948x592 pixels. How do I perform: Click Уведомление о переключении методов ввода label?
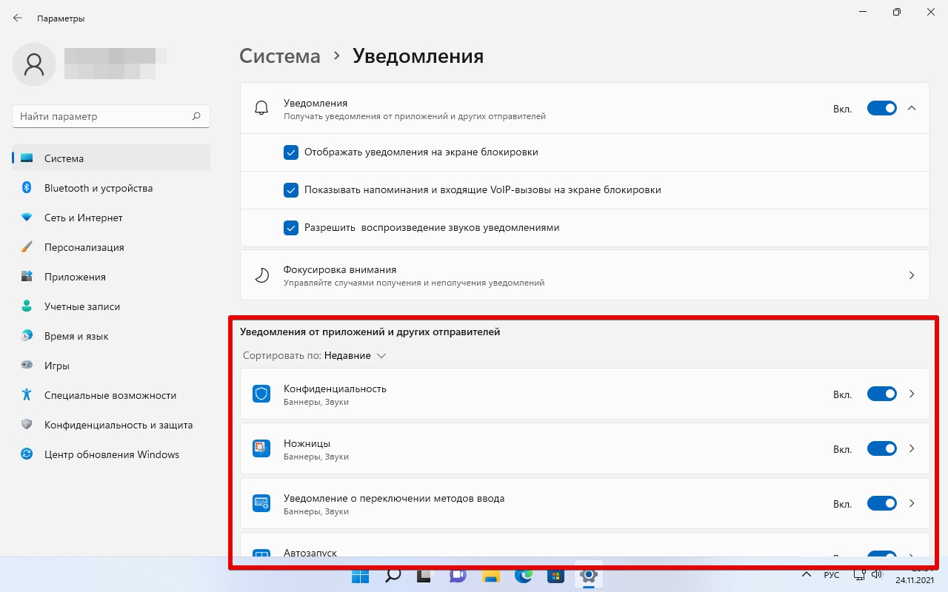point(394,498)
